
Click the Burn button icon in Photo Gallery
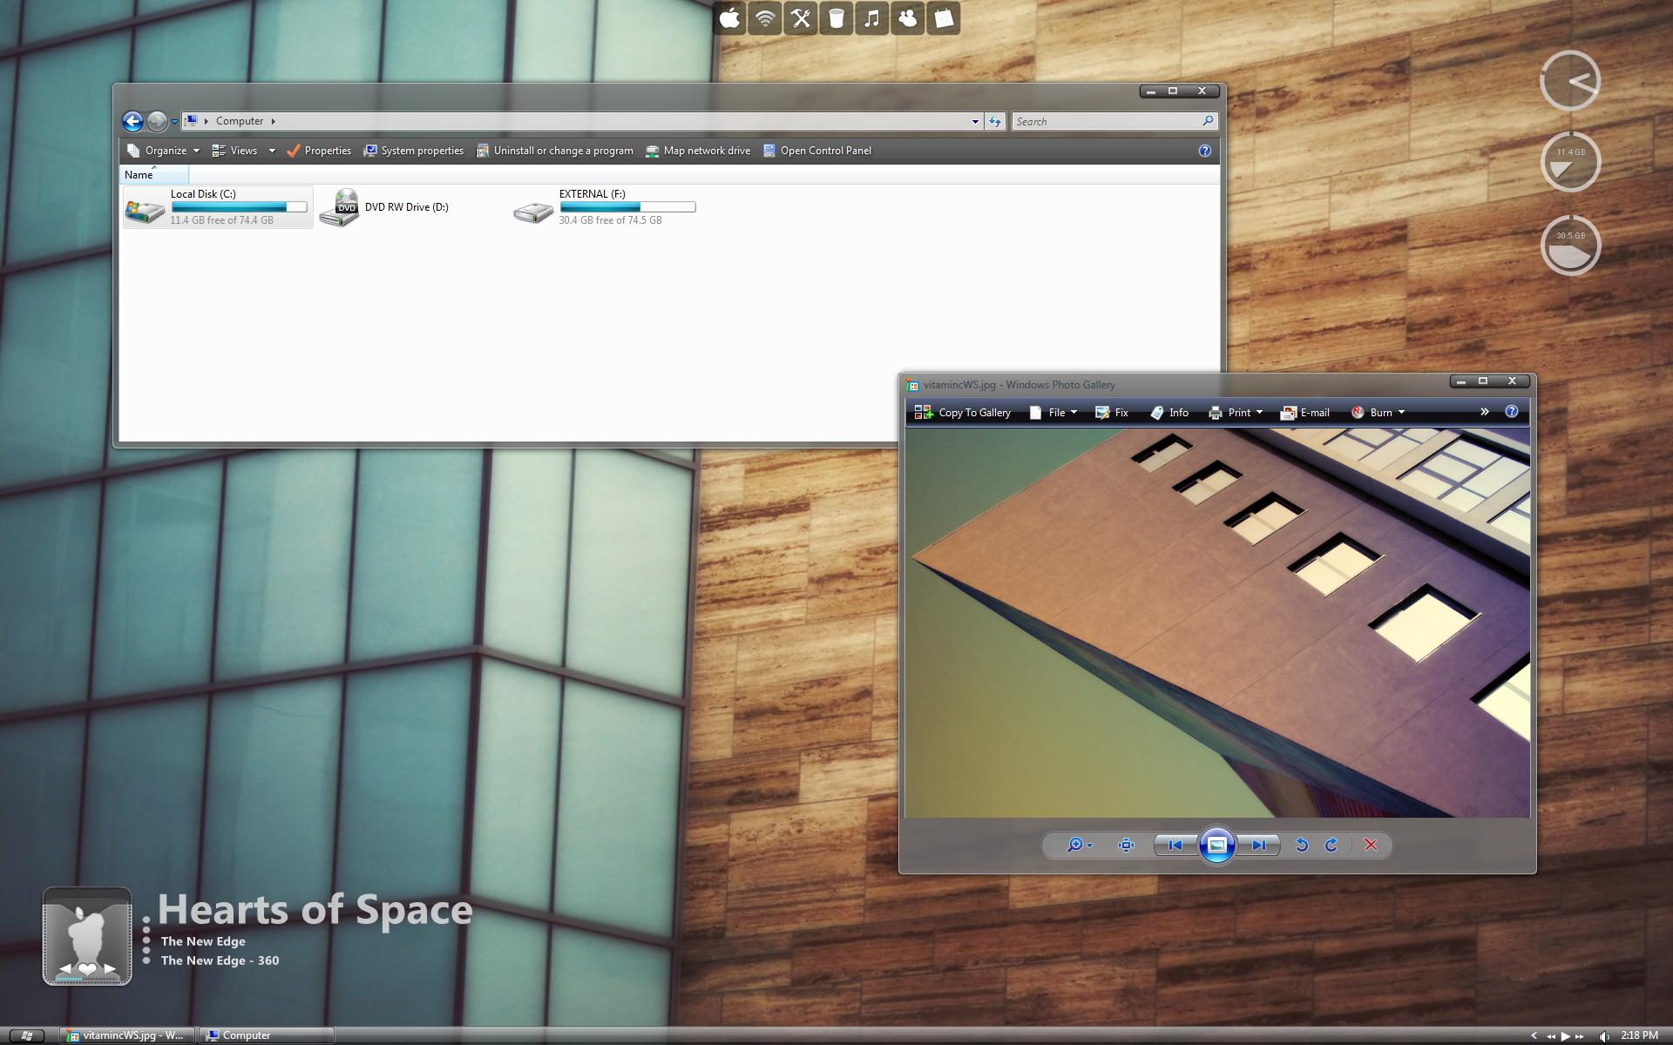point(1358,412)
